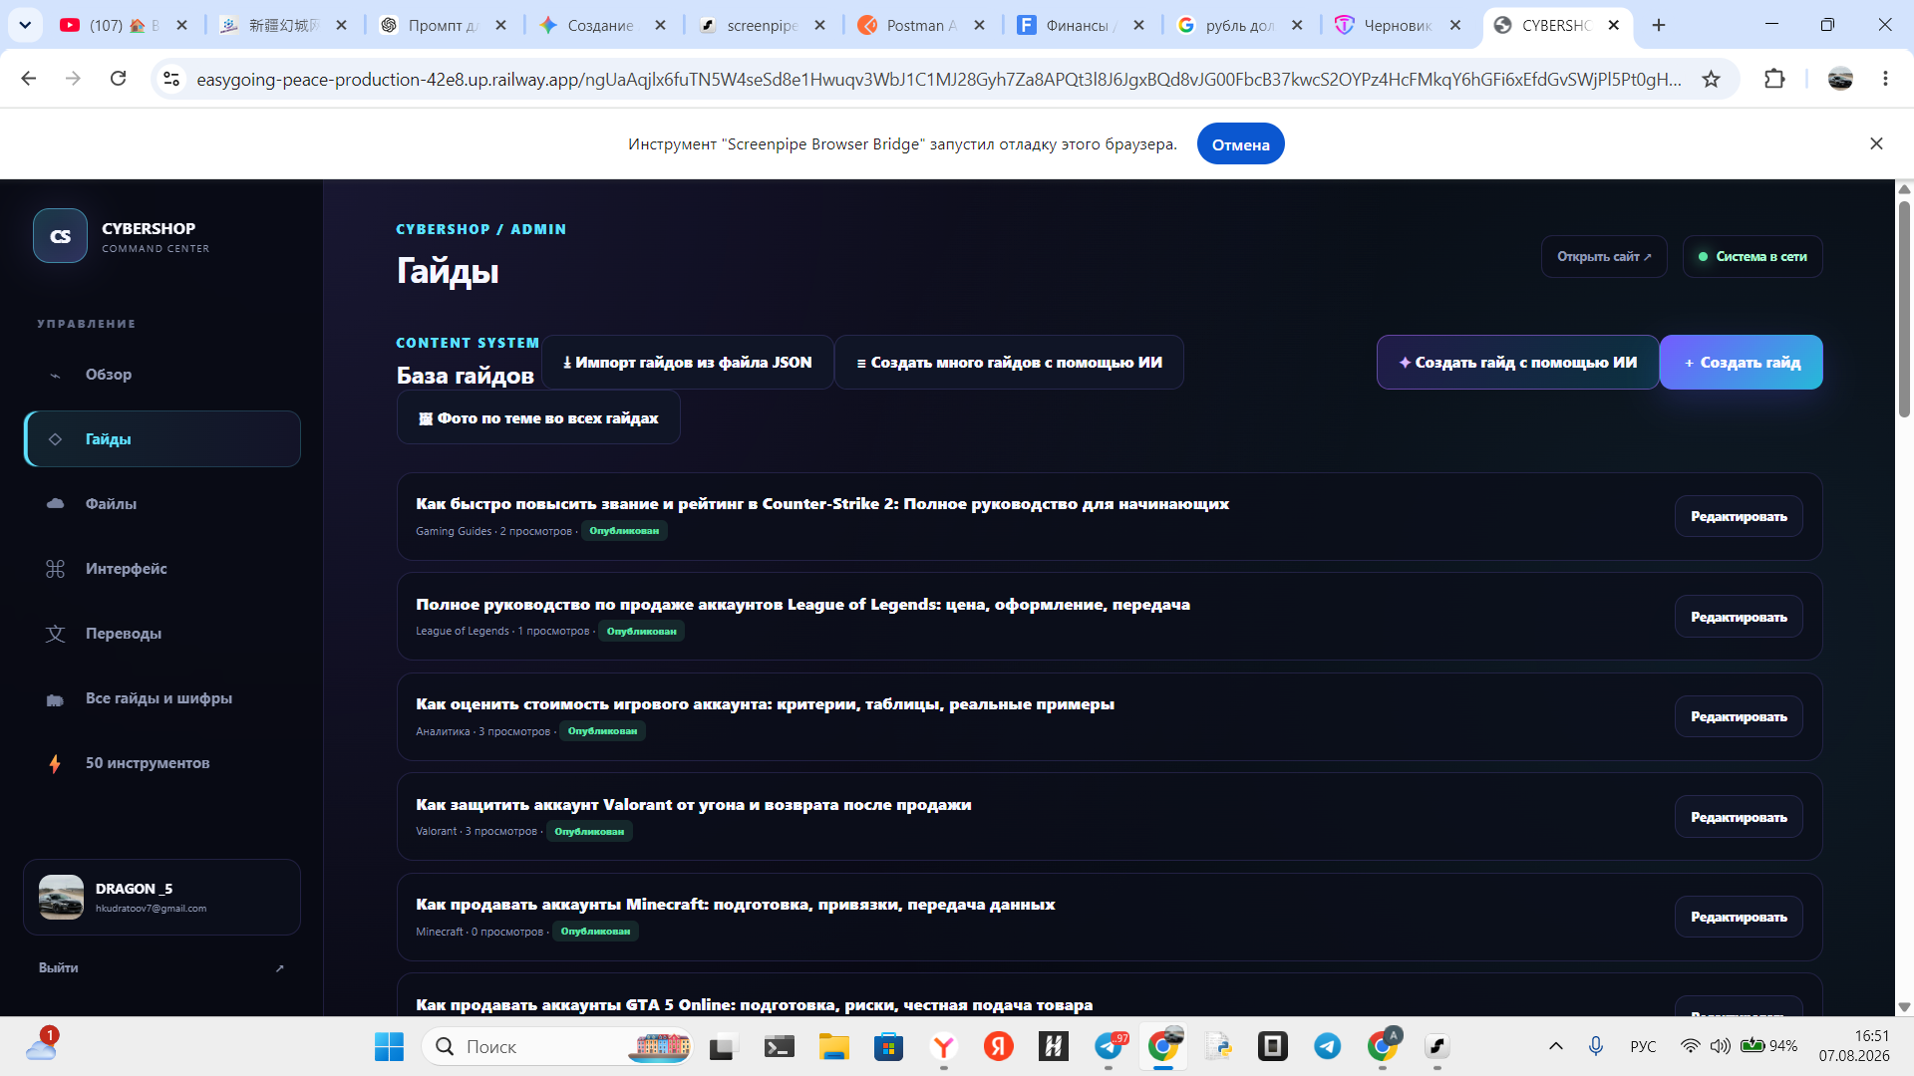Viewport: 1914px width, 1076px height.
Task: Open the terminal from the taskbar
Action: pos(779,1046)
